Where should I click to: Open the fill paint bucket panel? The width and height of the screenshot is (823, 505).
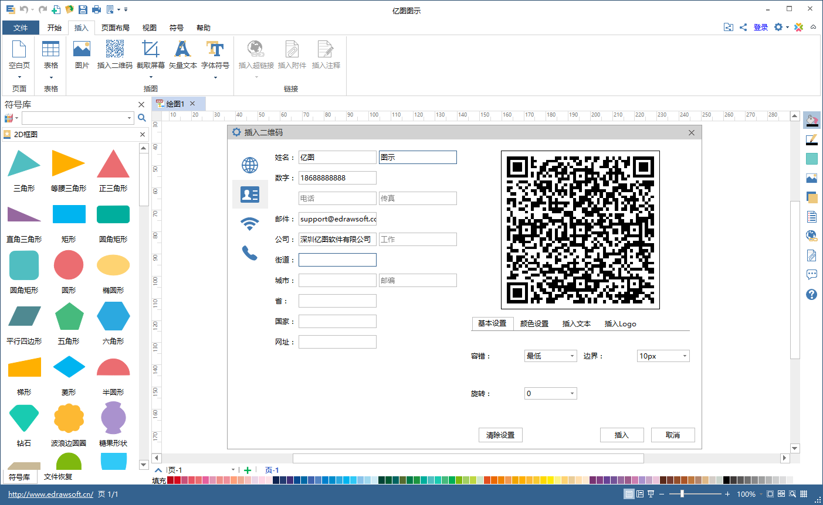[812, 121]
